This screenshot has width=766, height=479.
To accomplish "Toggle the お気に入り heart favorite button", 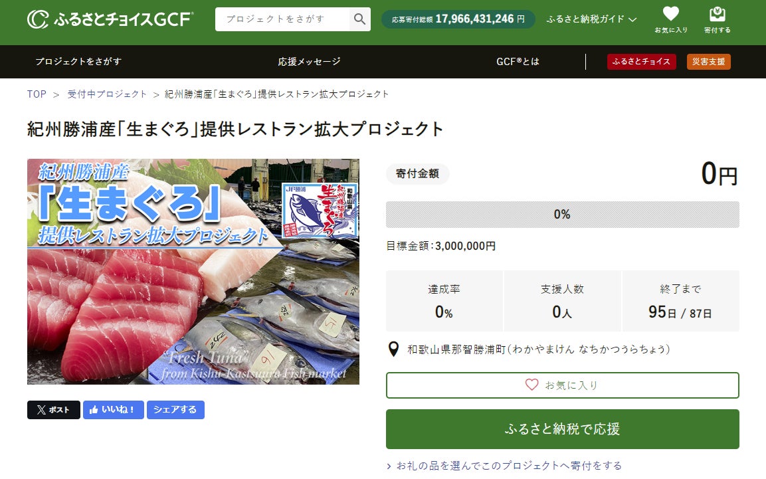I will point(562,385).
